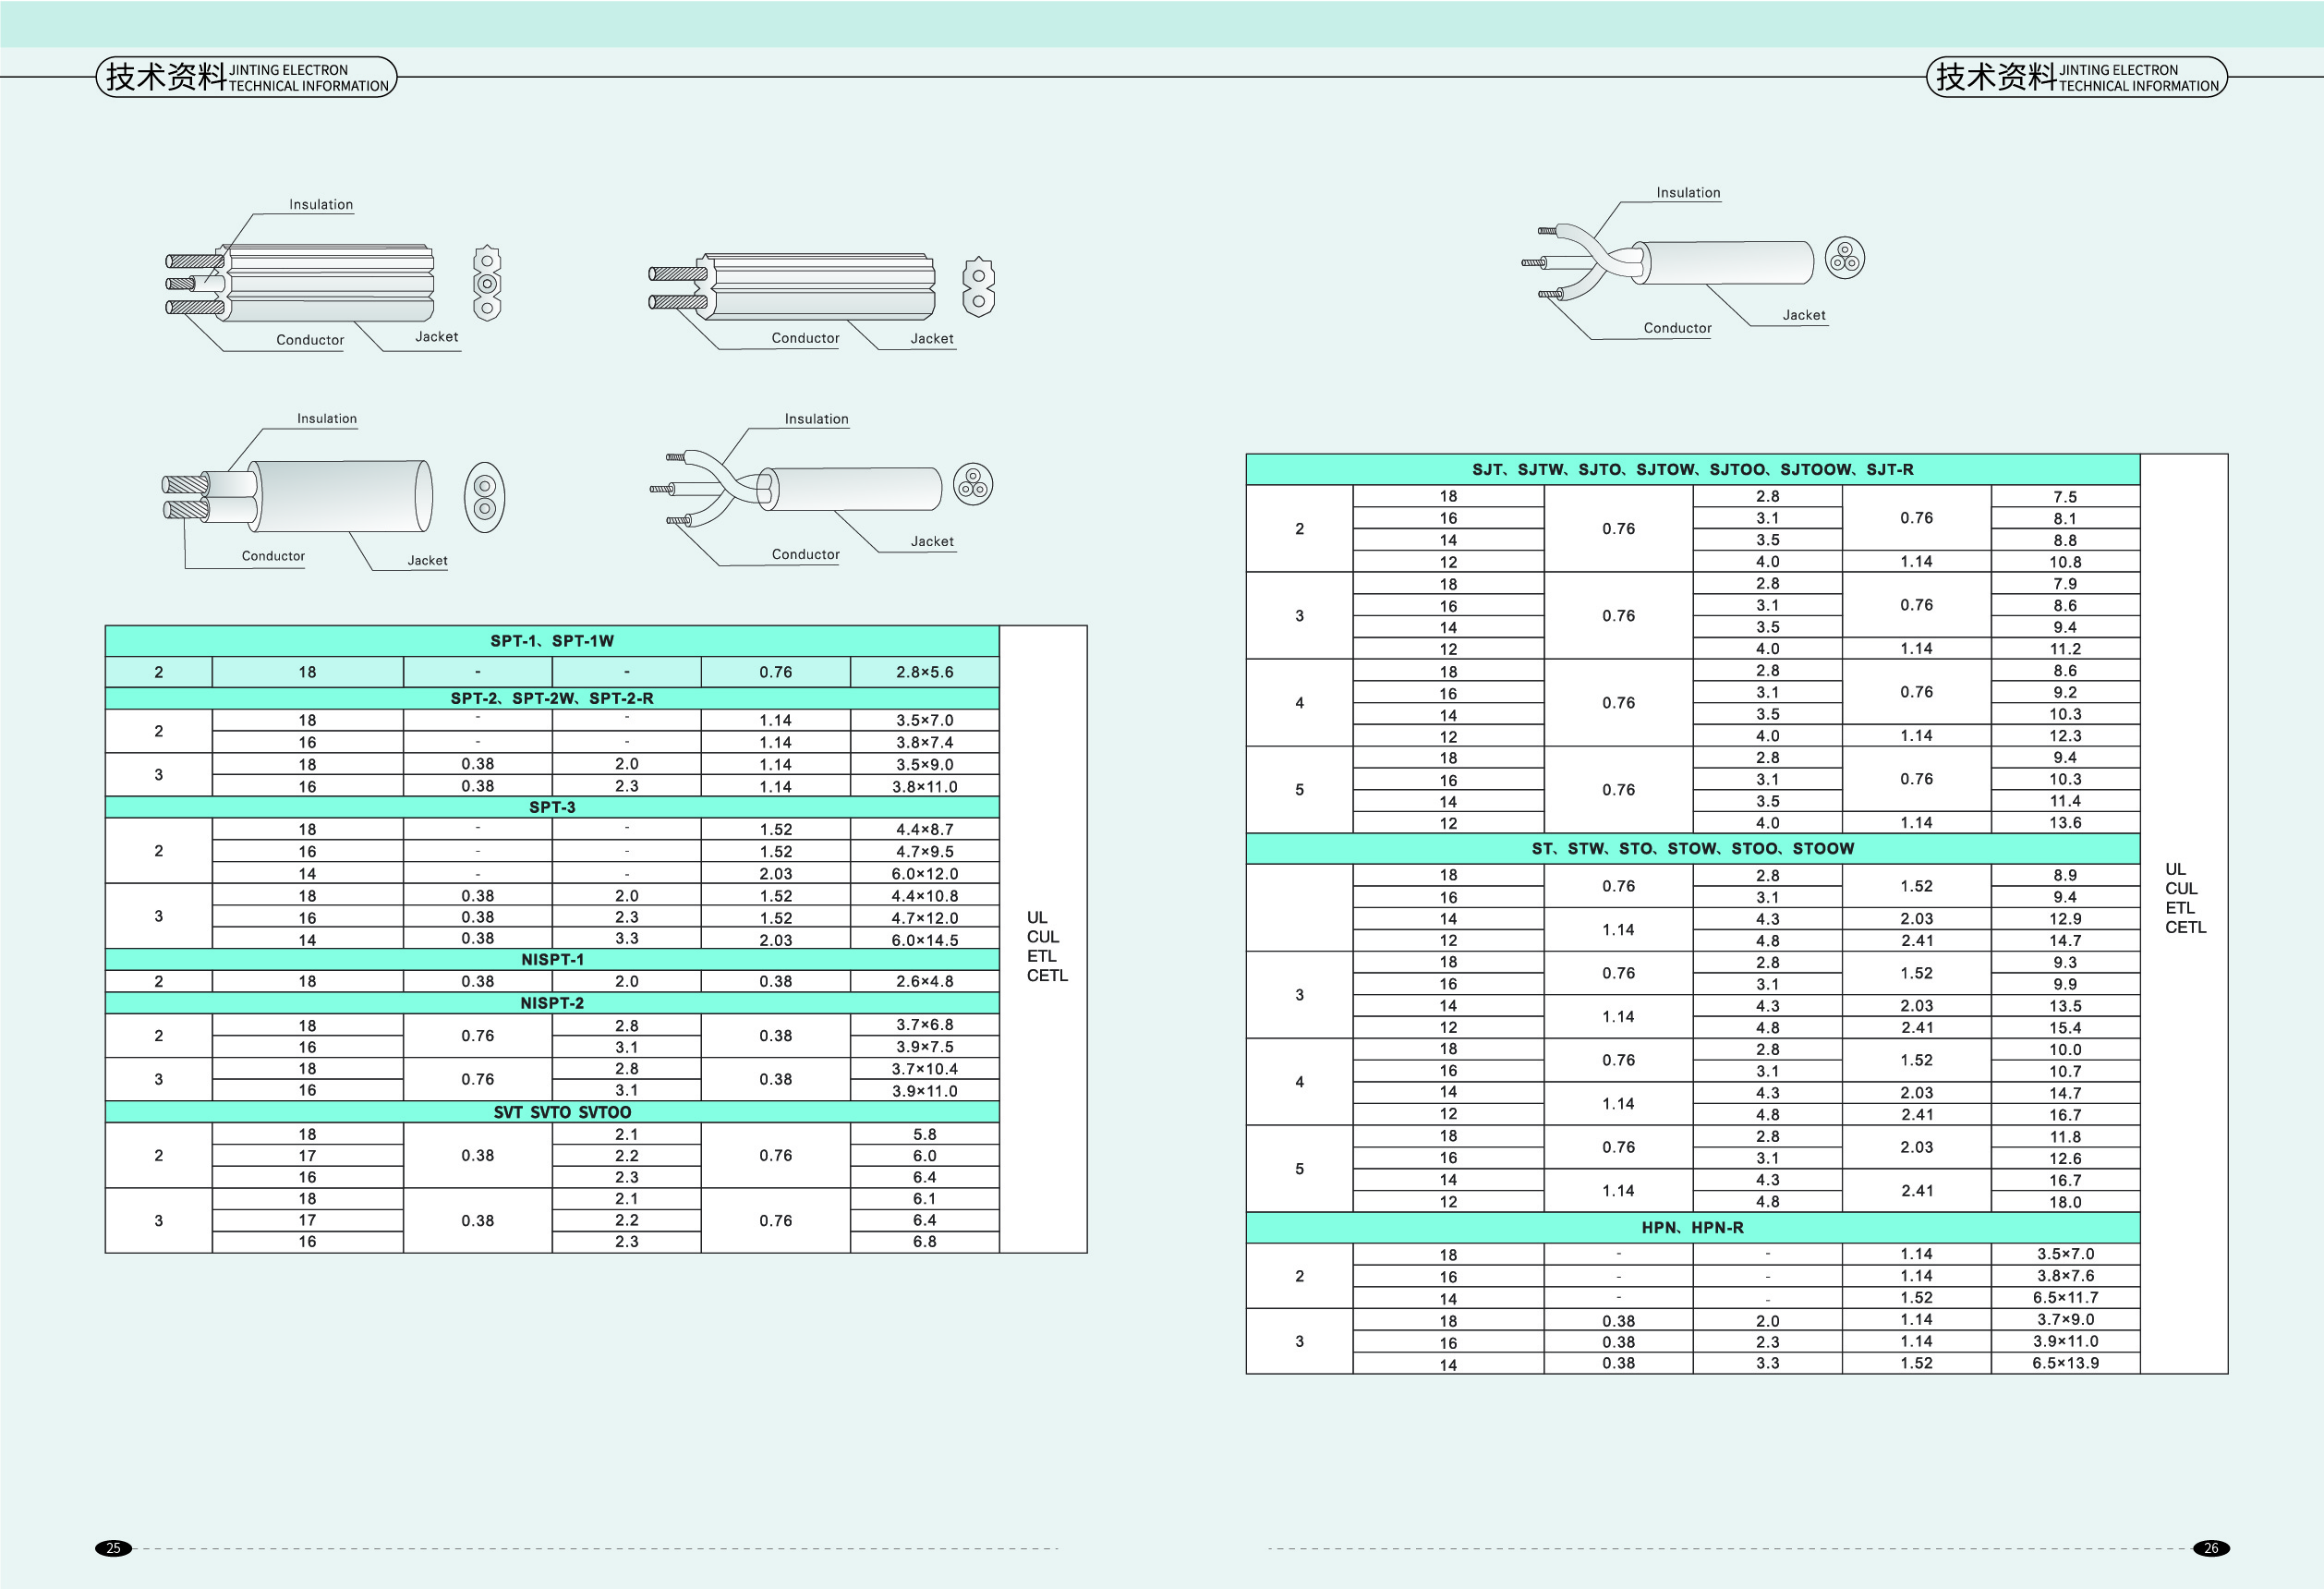The image size is (2324, 1589).
Task: Click the SVT SVTO SVTOO section header
Action: tap(561, 1112)
